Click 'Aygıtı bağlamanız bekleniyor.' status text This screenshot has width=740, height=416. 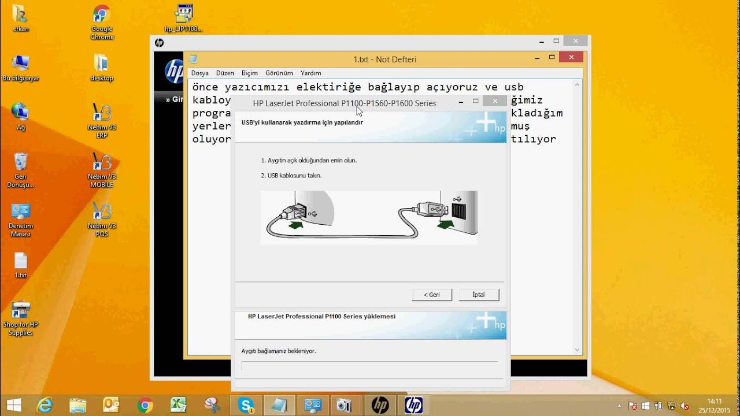pos(279,351)
